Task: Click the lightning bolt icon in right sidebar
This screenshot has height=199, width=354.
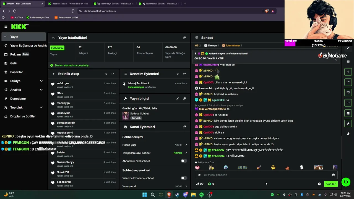Action: point(348,72)
